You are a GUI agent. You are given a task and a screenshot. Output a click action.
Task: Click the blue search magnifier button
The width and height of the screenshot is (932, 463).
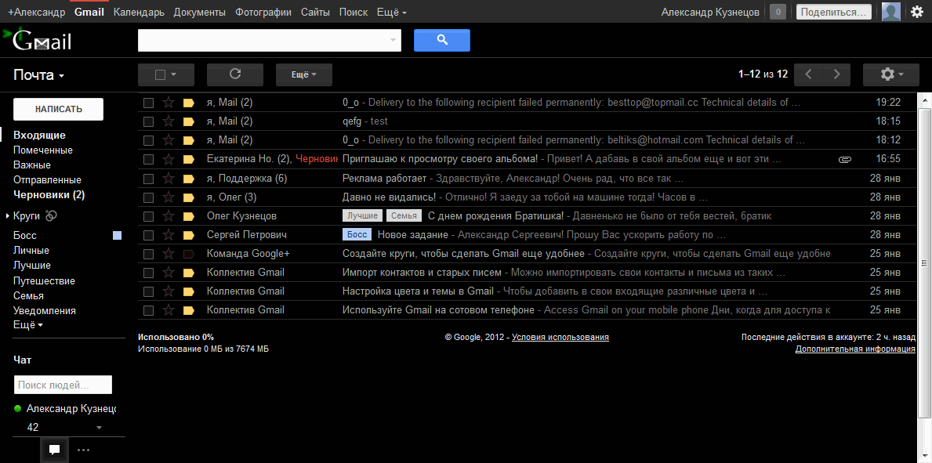pyautogui.click(x=441, y=40)
